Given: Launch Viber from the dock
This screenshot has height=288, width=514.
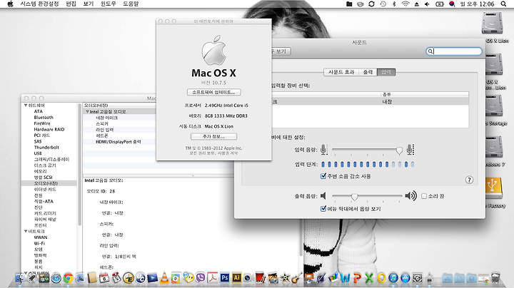Looking at the screenshot, I should [201, 278].
